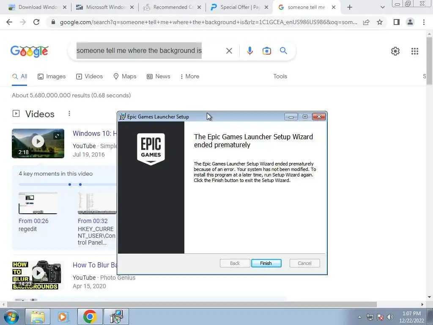Image resolution: width=433 pixels, height=325 pixels.
Task: Click the horizontal page scrollbar
Action: point(192,304)
